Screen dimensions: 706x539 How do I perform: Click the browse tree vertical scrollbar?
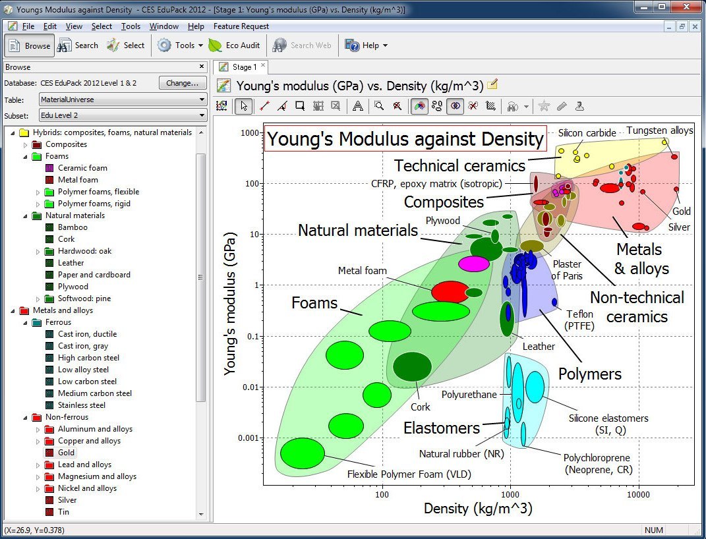(201, 277)
